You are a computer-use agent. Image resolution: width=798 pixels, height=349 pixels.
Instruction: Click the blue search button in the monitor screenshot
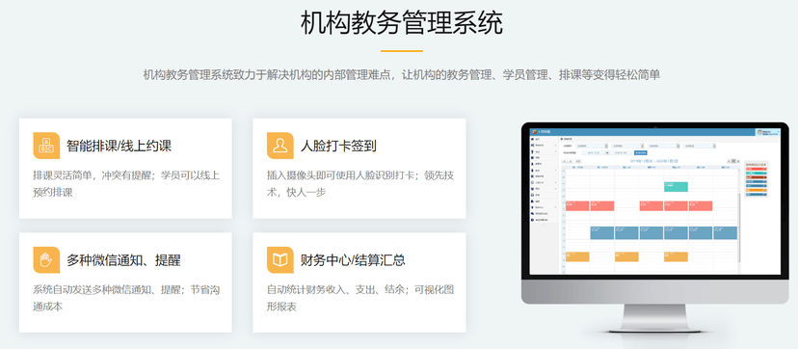641,152
